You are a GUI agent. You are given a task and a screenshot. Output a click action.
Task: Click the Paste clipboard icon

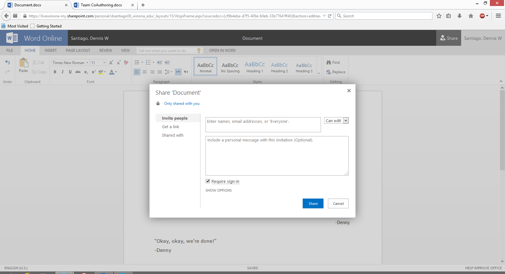(x=24, y=63)
